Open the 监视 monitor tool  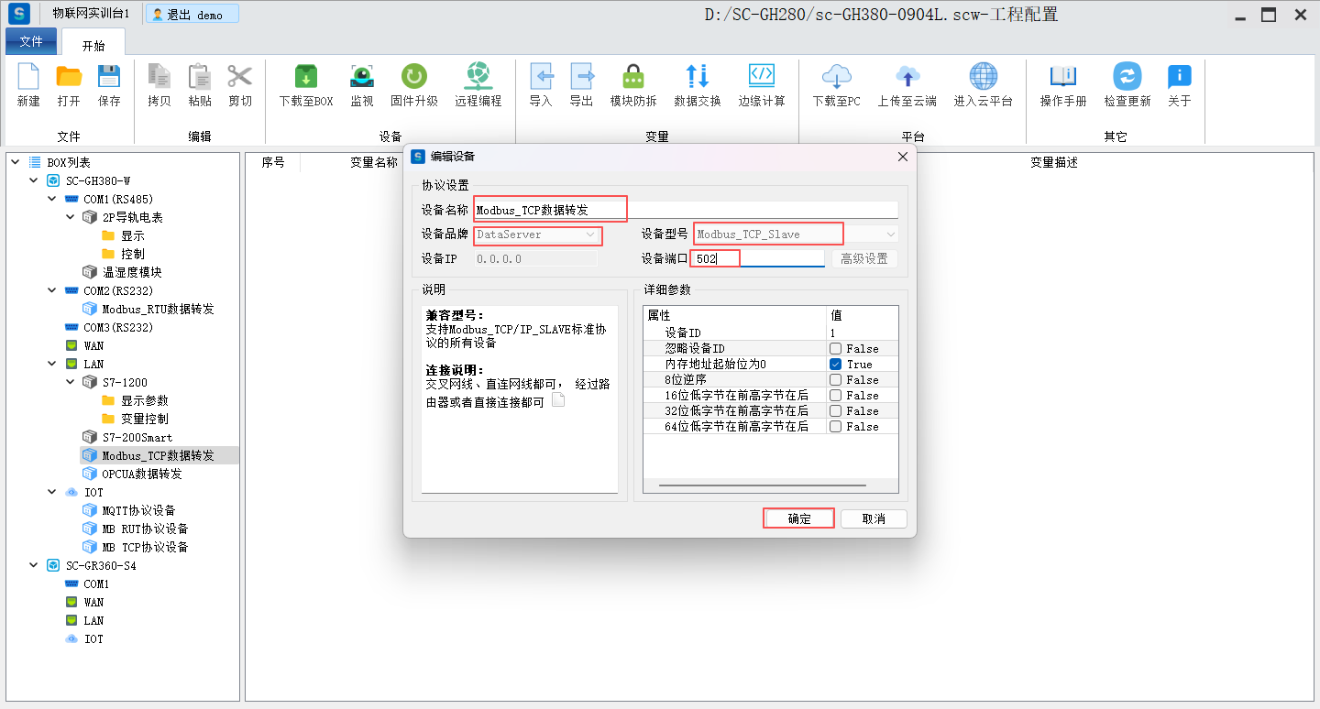pos(362,77)
